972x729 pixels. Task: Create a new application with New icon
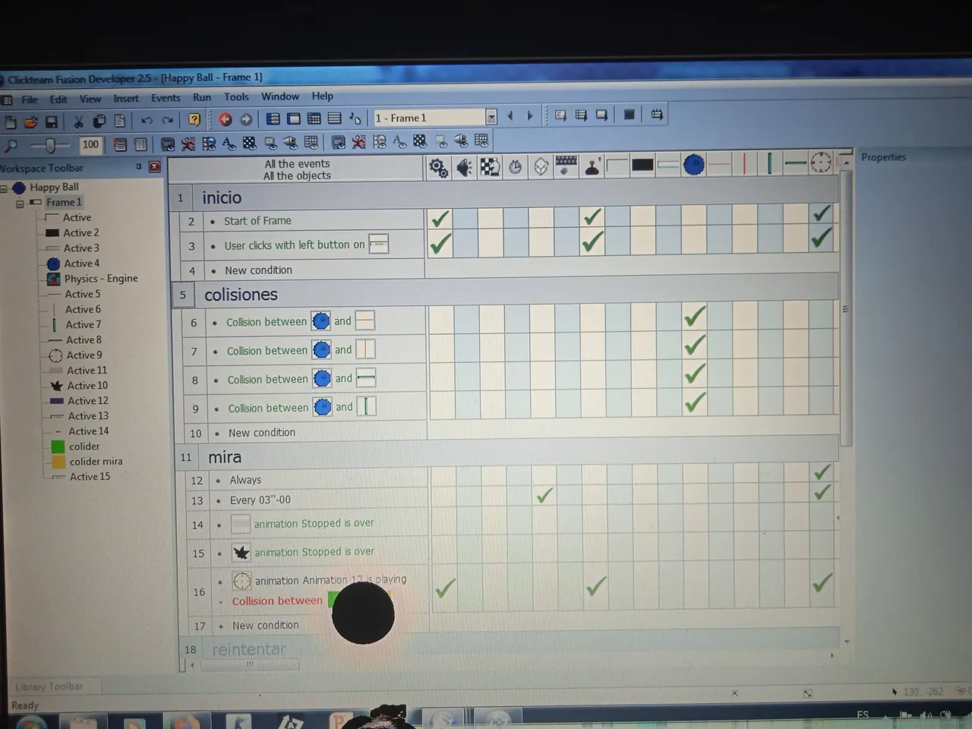[11, 121]
